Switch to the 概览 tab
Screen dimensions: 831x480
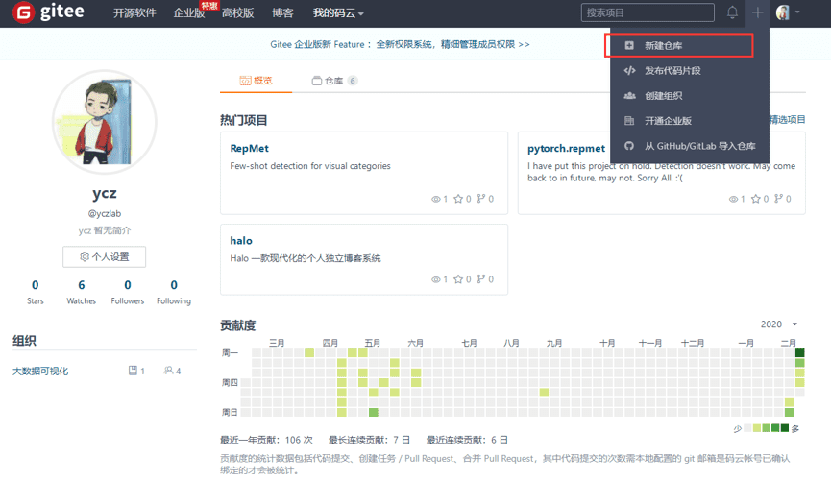(256, 81)
